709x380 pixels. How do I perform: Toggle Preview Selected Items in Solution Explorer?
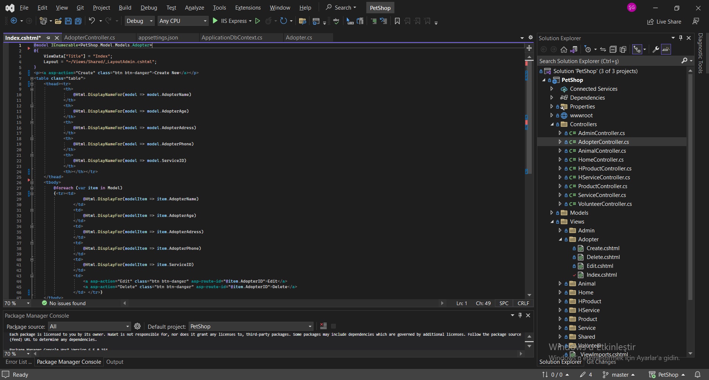pos(666,49)
